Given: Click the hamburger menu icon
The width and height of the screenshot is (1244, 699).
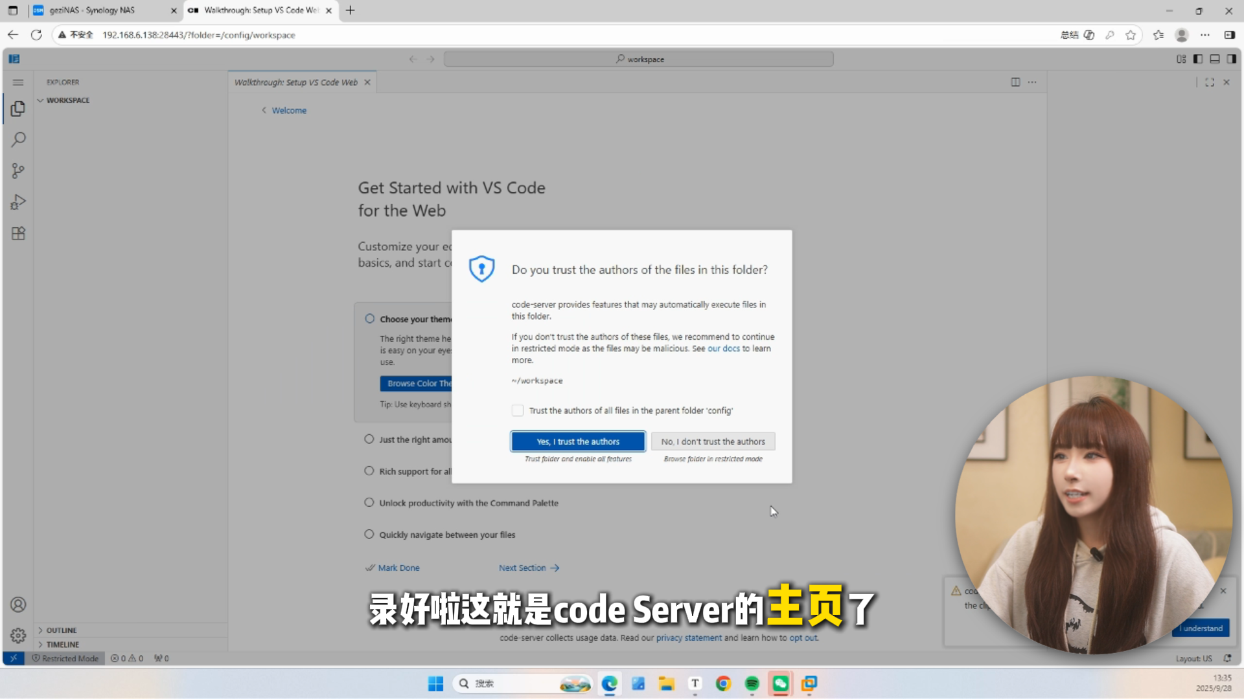Looking at the screenshot, I should coord(18,82).
